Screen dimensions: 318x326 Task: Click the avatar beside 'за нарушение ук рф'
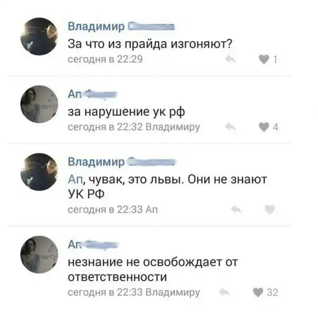tap(39, 104)
